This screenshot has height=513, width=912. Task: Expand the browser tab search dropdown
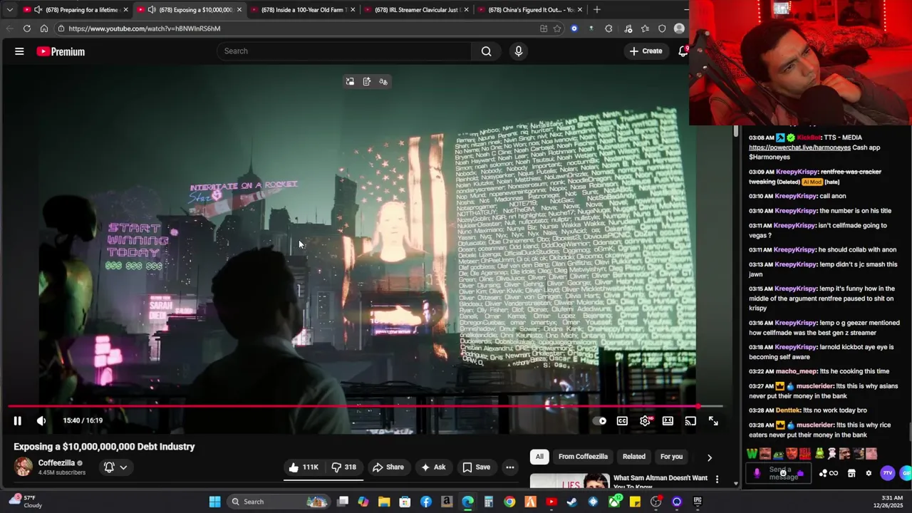click(9, 10)
